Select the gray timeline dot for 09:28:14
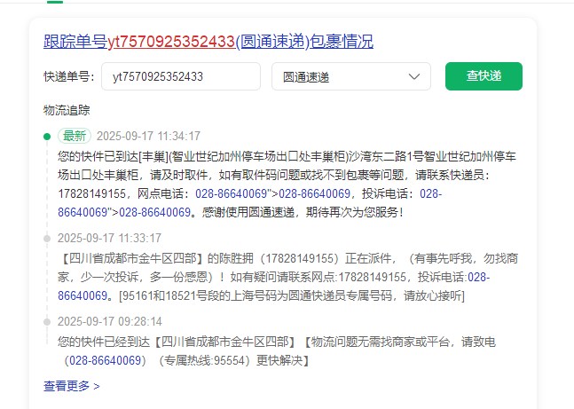 [47, 319]
